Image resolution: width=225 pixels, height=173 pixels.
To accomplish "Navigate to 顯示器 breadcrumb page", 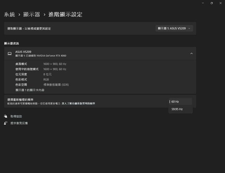I will coord(31,14).
